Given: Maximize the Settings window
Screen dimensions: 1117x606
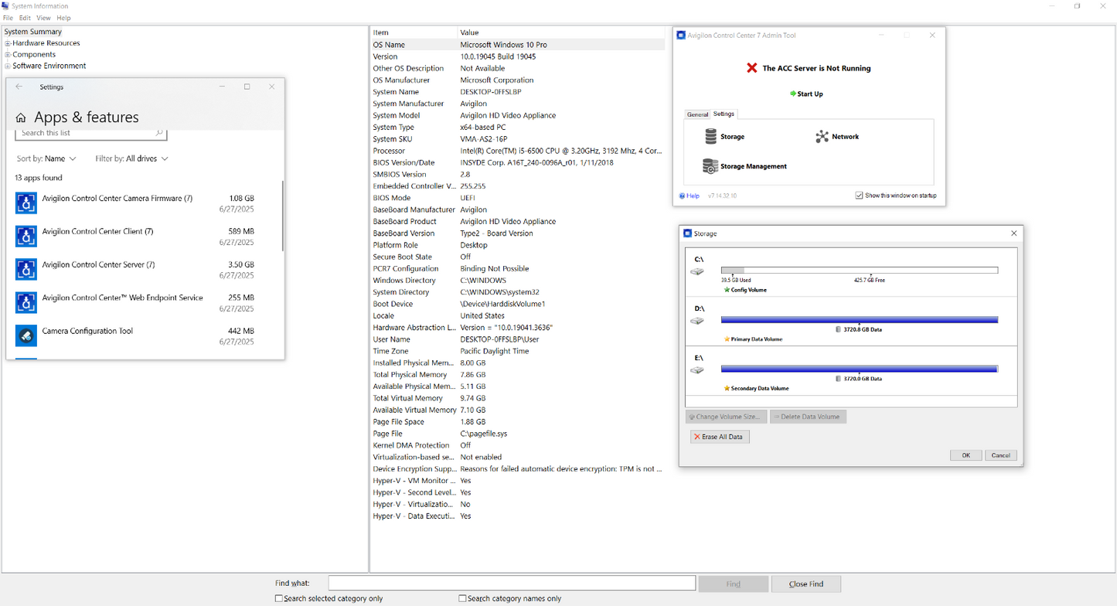Looking at the screenshot, I should (247, 87).
